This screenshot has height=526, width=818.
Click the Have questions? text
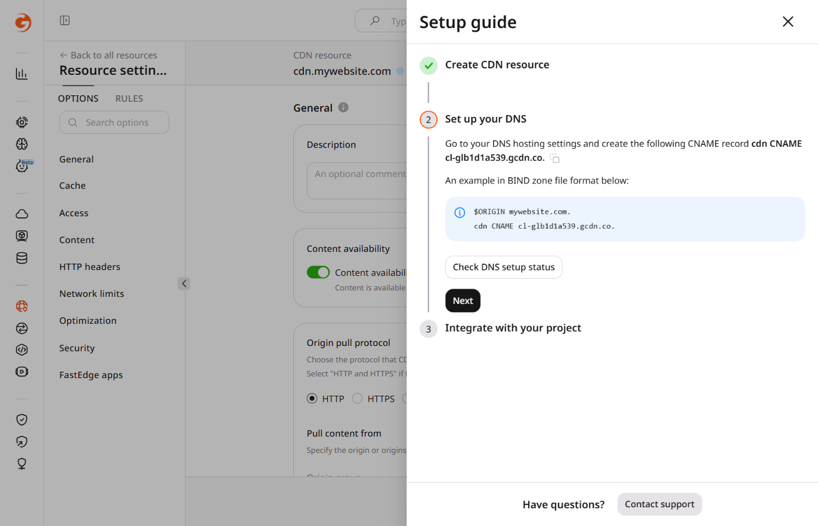[x=563, y=504]
